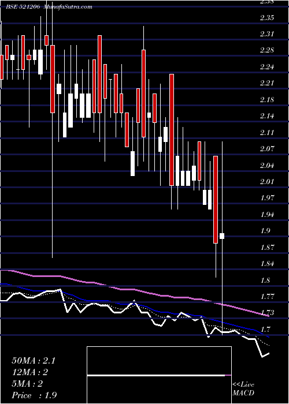This screenshot has width=289, height=404.
Task: Click the 1.84 price axis label
Action: 267,263
